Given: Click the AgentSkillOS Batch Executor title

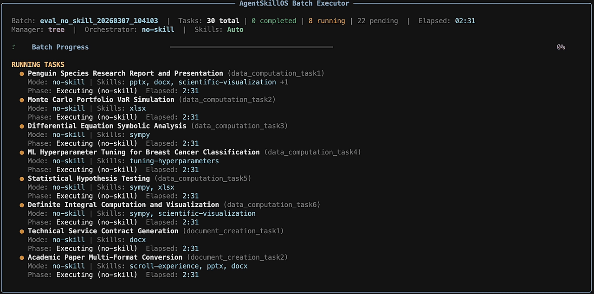Looking at the screenshot, I should [x=294, y=3].
